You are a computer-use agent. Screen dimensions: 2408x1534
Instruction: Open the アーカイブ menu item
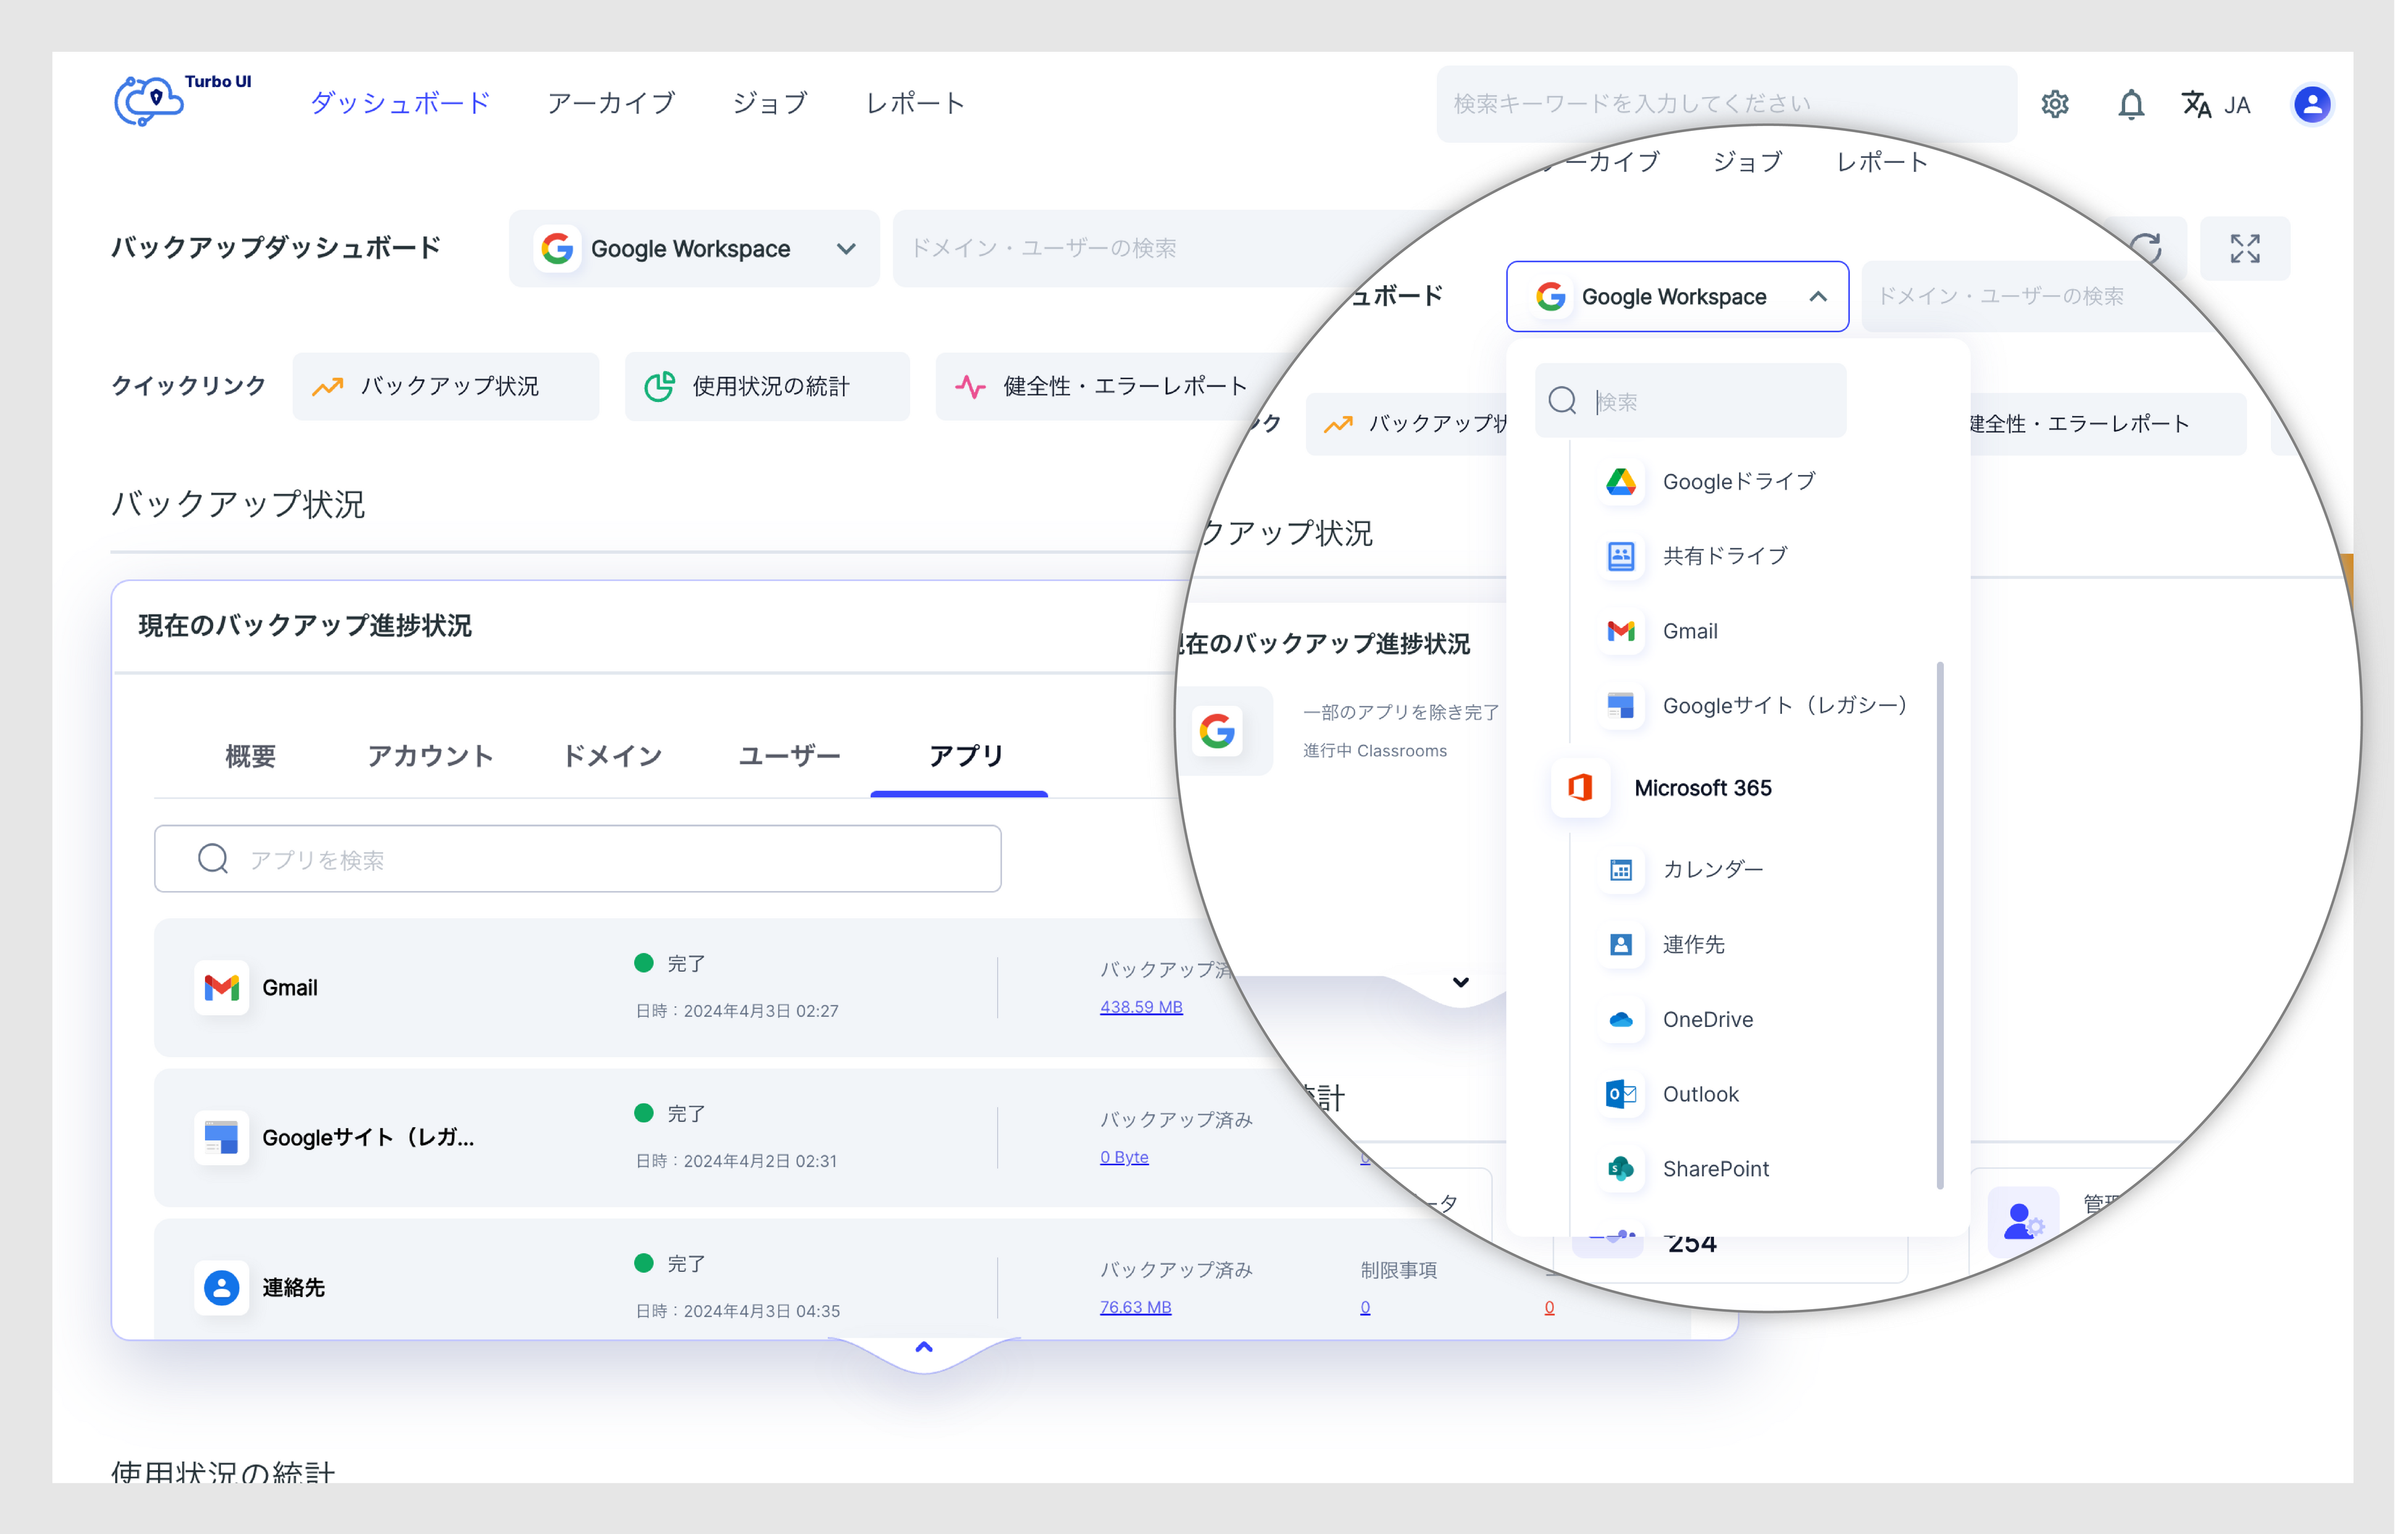pyautogui.click(x=611, y=103)
